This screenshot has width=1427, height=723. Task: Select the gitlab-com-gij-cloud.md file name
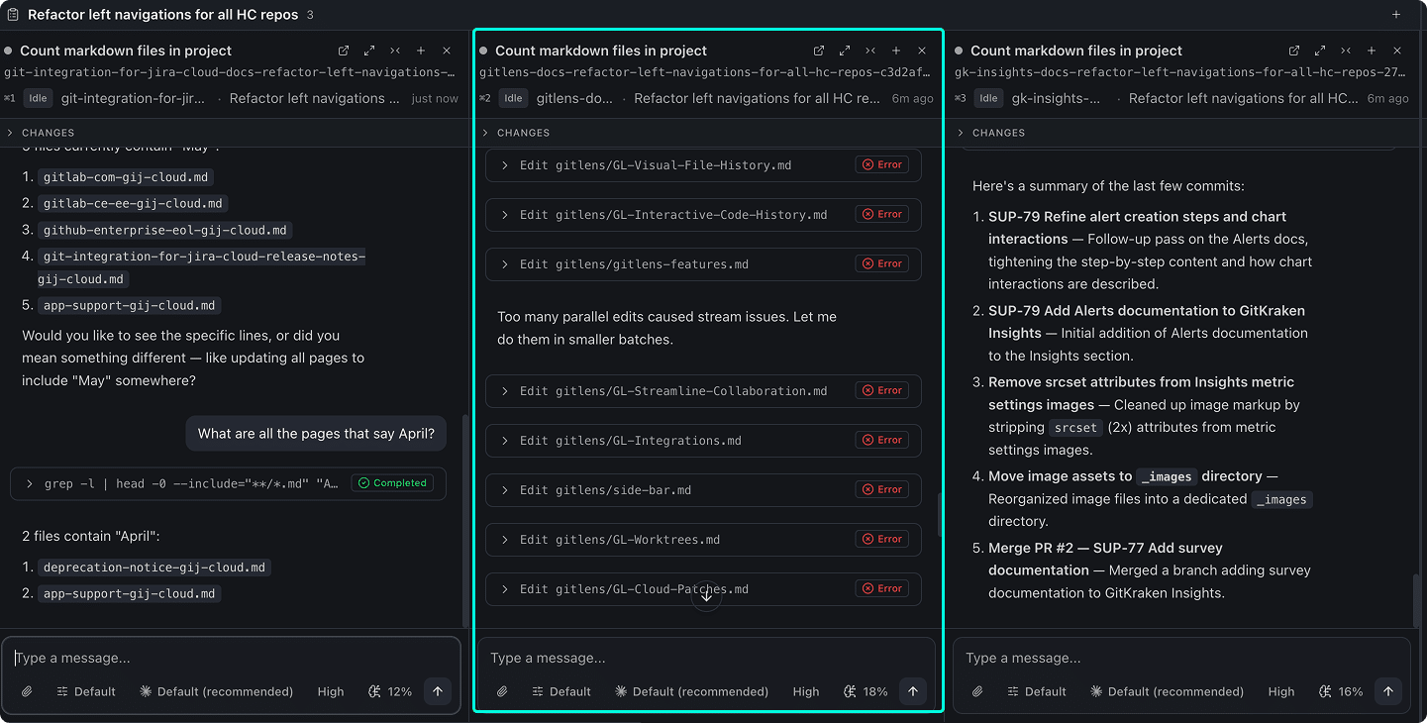pos(126,177)
